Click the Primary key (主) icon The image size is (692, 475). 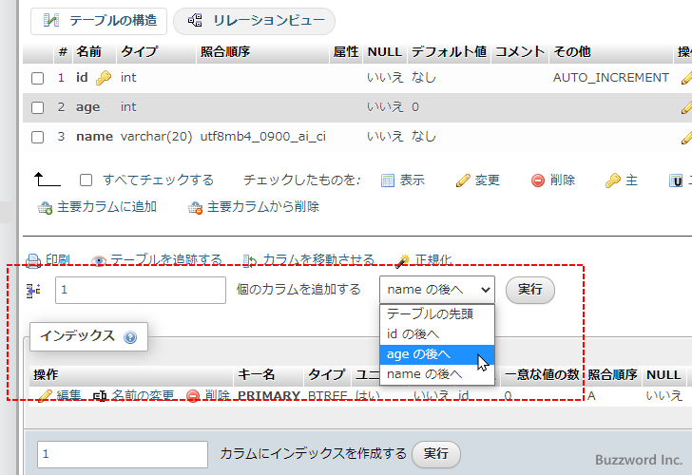tap(613, 180)
